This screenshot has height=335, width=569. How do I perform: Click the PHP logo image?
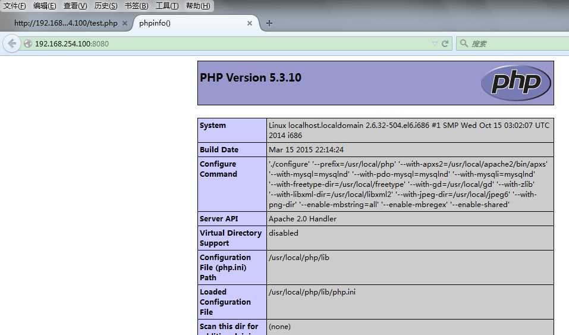pyautogui.click(x=515, y=83)
